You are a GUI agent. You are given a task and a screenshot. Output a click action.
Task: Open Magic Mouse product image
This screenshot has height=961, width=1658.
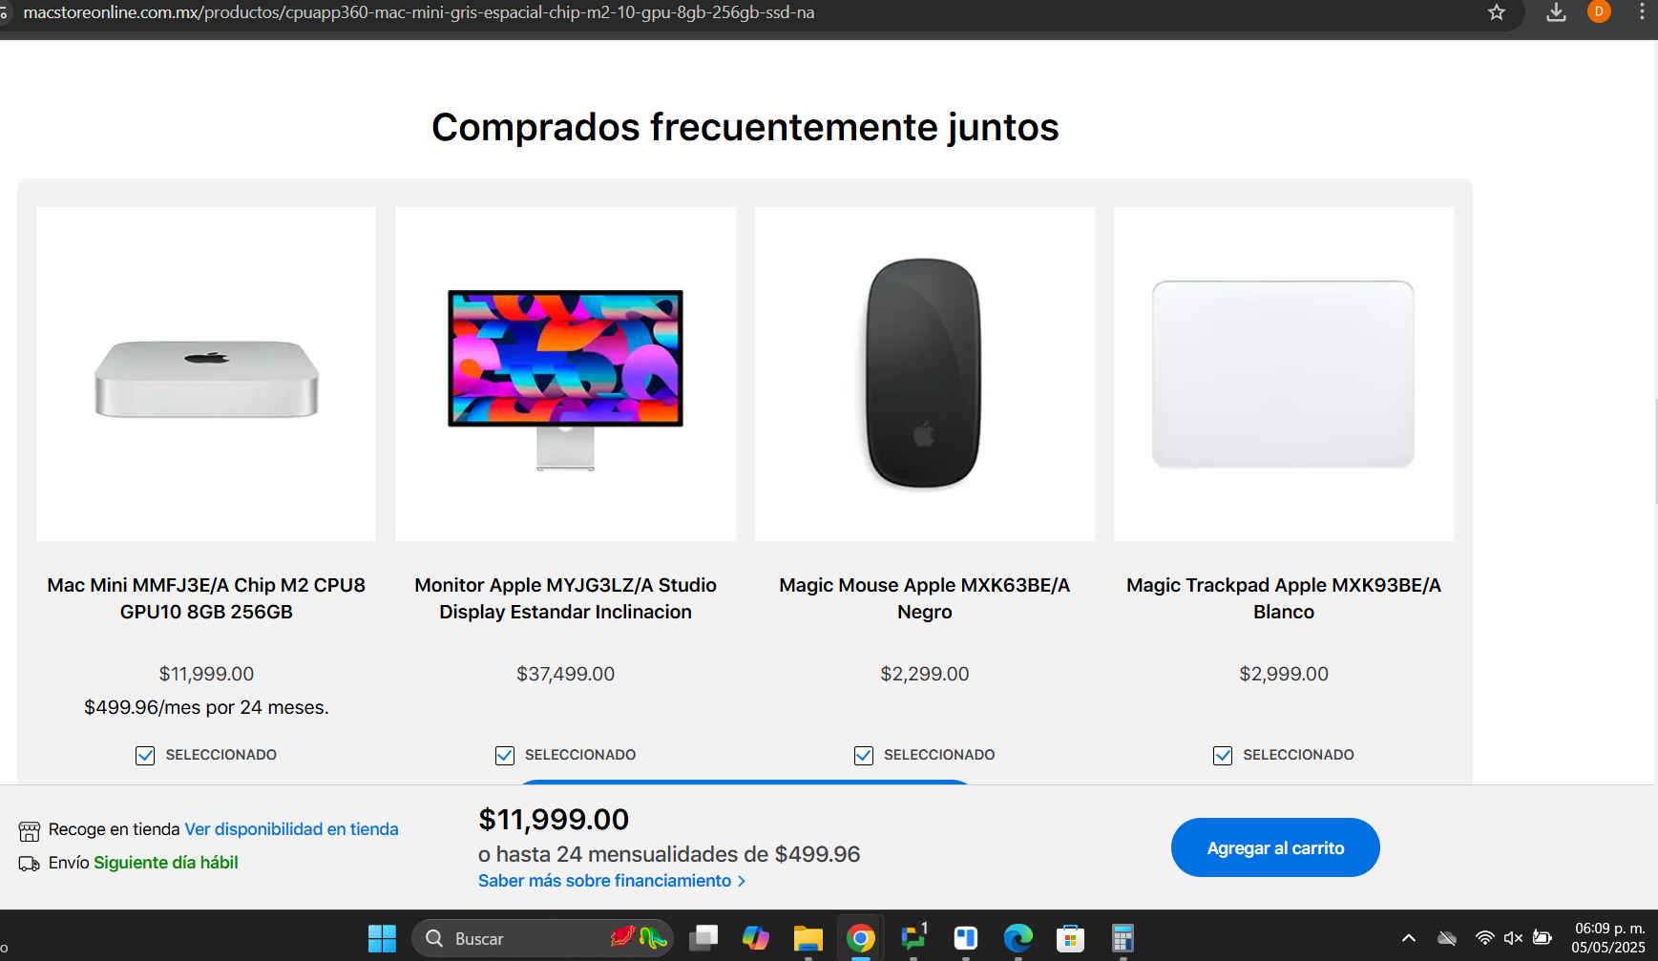coord(925,374)
